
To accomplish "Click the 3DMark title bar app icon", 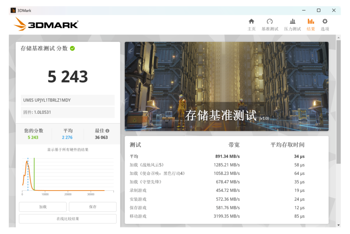I will [x=13, y=10].
